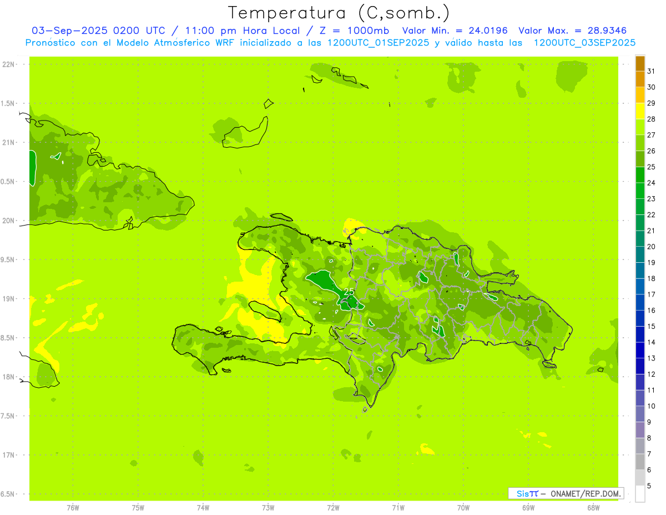Click the "21N" latitude label

(8, 142)
